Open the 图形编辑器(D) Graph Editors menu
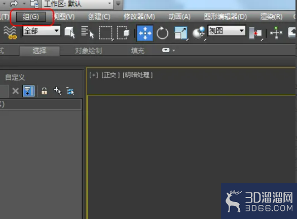This screenshot has height=219, width=297. pyautogui.click(x=226, y=17)
